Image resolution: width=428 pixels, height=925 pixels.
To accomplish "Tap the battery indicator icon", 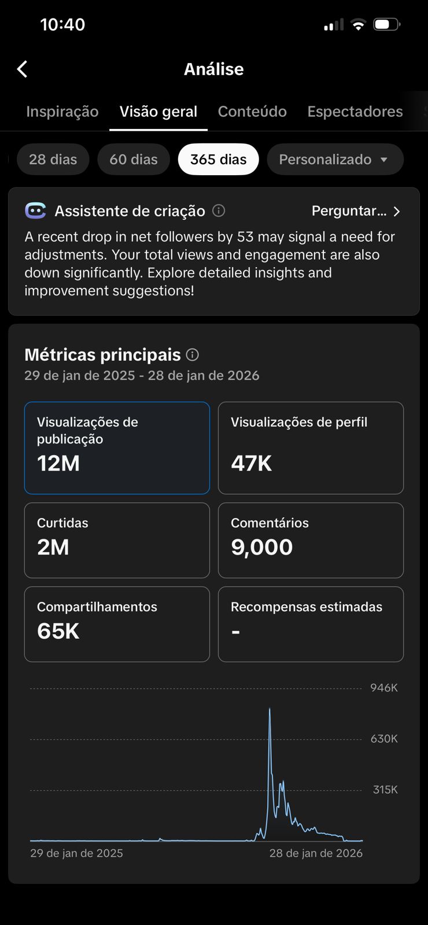I will point(386,25).
